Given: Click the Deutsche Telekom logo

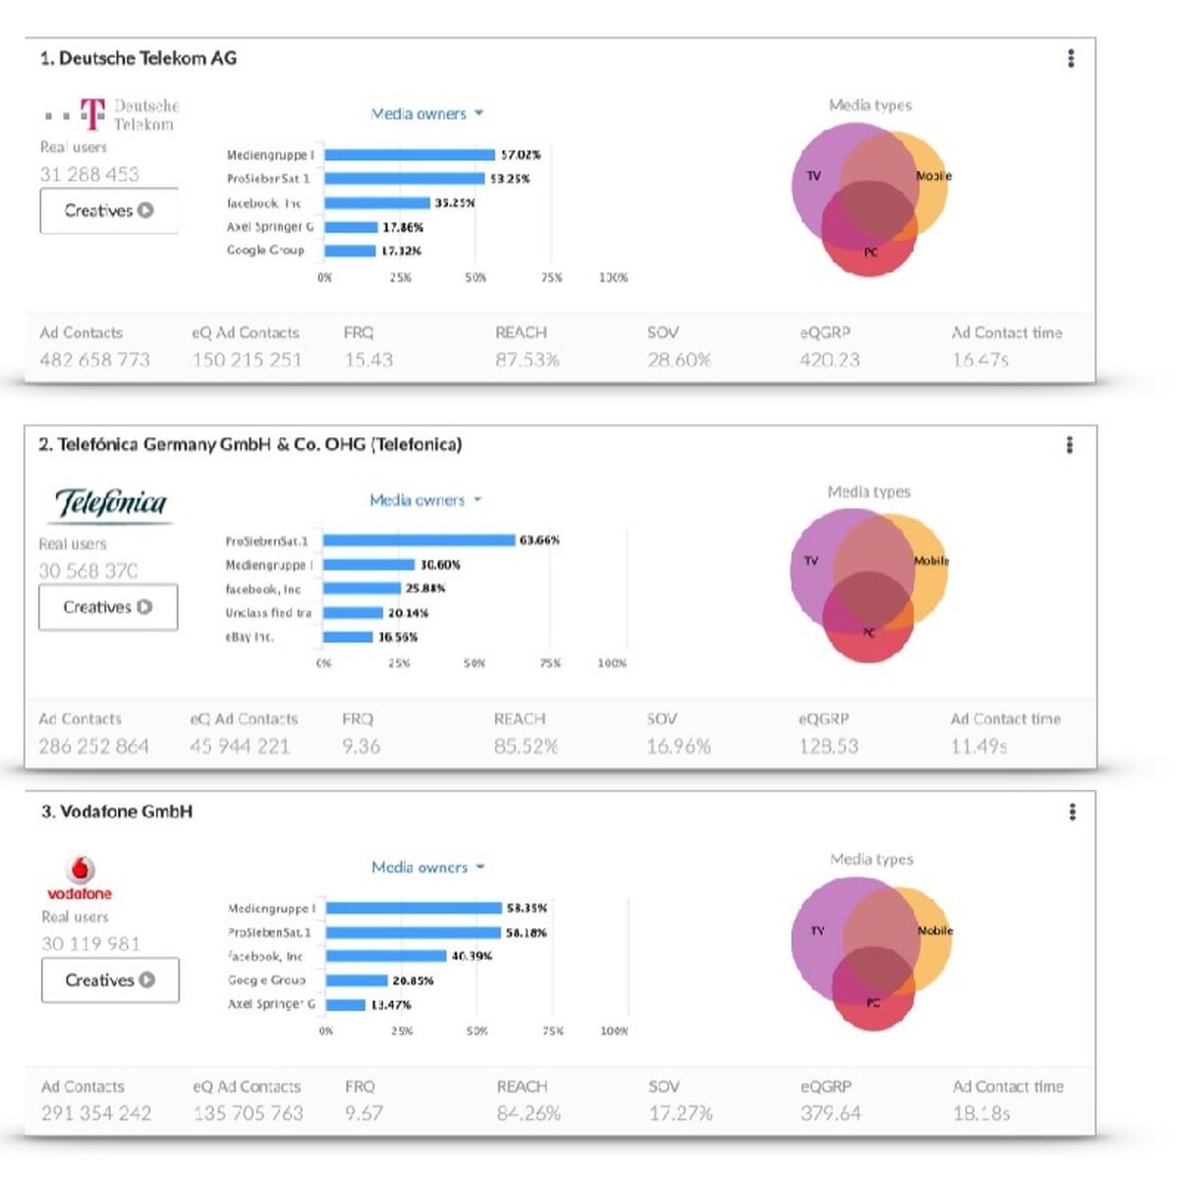Looking at the screenshot, I should point(111,115).
